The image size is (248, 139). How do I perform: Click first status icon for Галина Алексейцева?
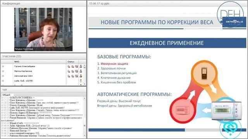69,66
